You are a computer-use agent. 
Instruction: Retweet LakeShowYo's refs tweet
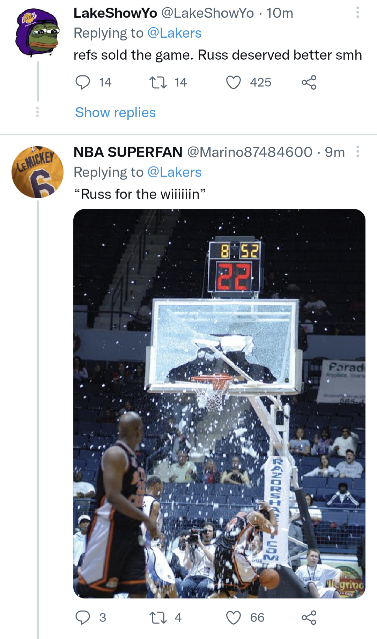coord(158,83)
